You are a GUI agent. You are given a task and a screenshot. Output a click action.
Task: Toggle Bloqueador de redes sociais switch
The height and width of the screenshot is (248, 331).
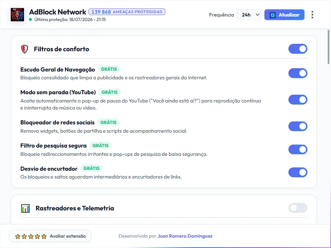pos(297,126)
